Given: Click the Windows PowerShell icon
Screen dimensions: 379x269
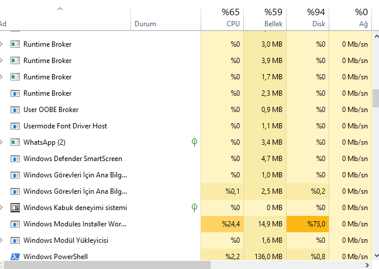Looking at the screenshot, I should (x=15, y=257).
